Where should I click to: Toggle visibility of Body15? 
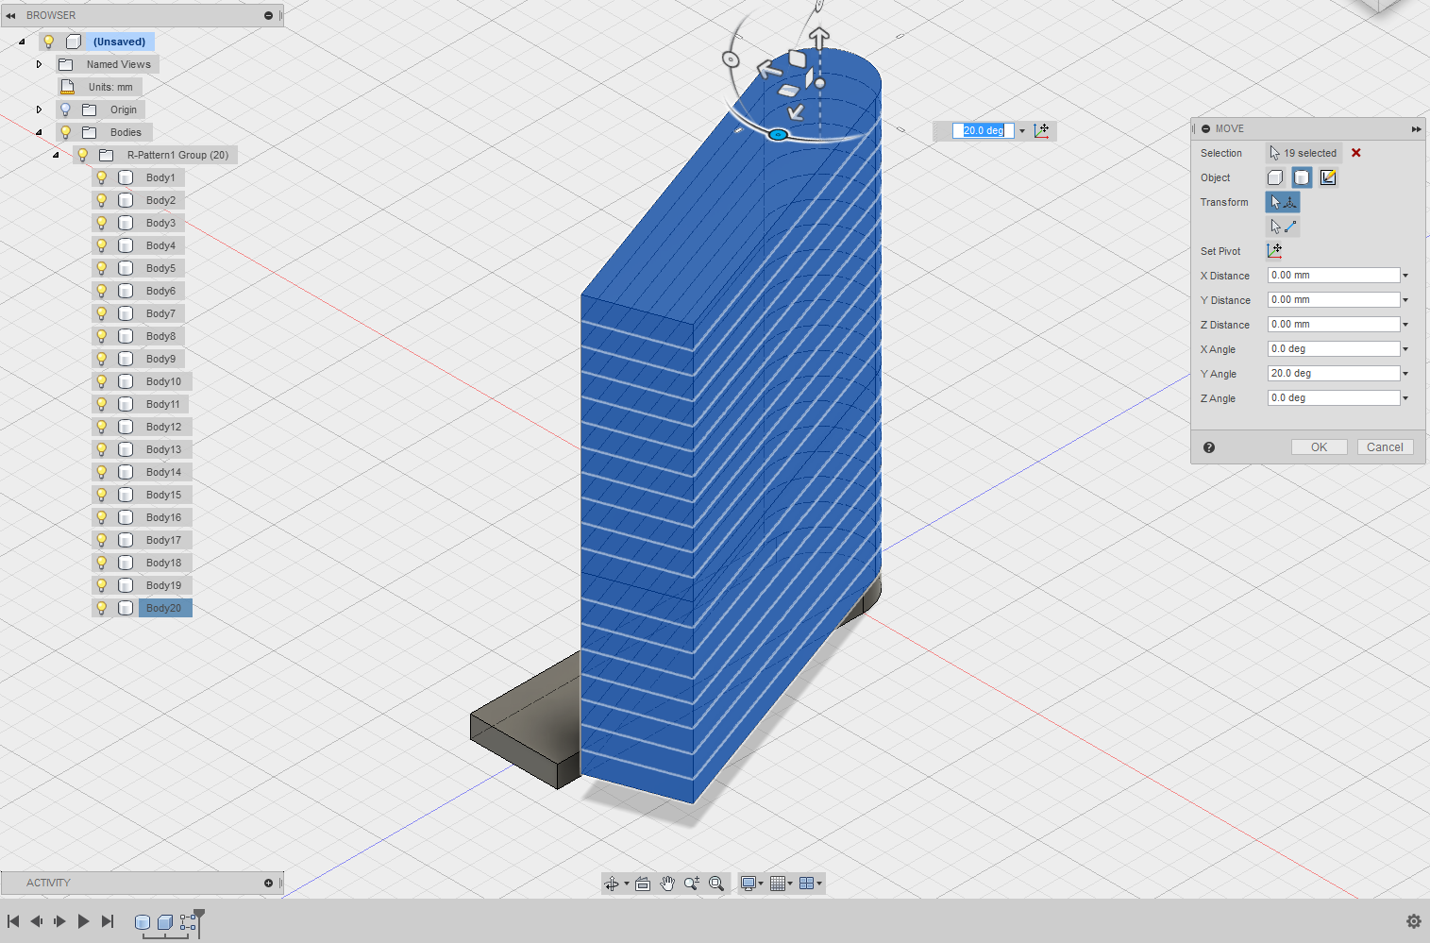tap(102, 495)
